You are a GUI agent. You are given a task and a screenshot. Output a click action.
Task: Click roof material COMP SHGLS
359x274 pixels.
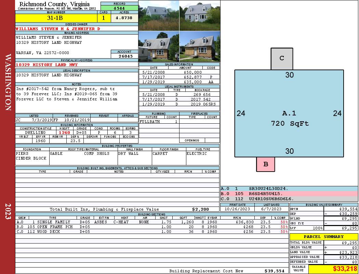pyautogui.click(x=97, y=154)
